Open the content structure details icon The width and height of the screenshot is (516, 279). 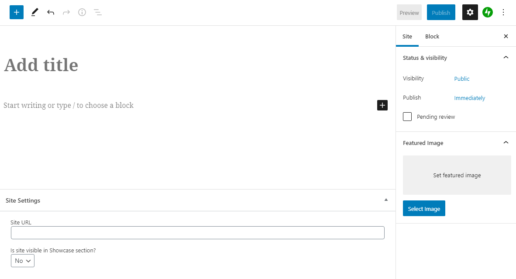(x=82, y=12)
